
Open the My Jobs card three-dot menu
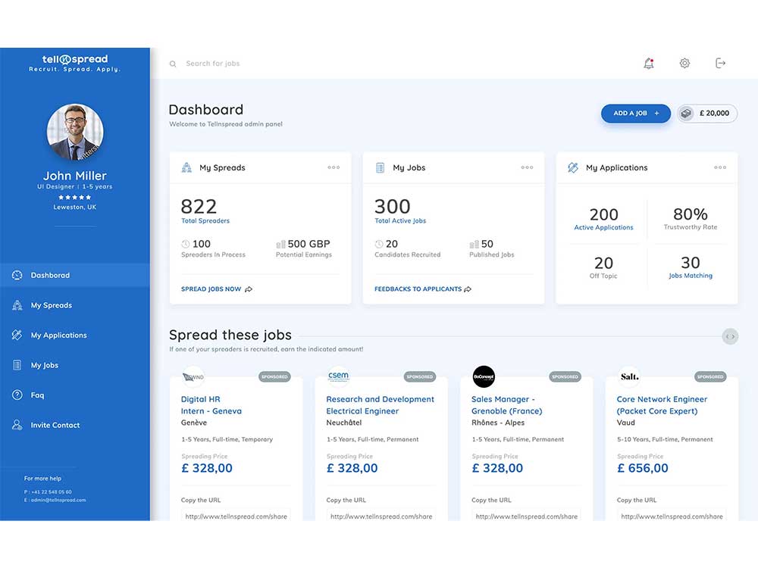pos(527,167)
